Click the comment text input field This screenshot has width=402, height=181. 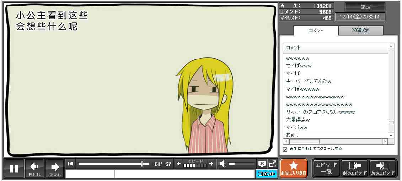[184, 174]
